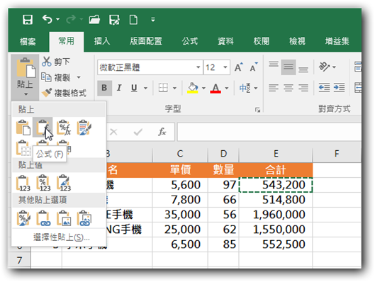The image size is (375, 282).
Task: Switch to the 資料 tab
Action: [x=225, y=41]
